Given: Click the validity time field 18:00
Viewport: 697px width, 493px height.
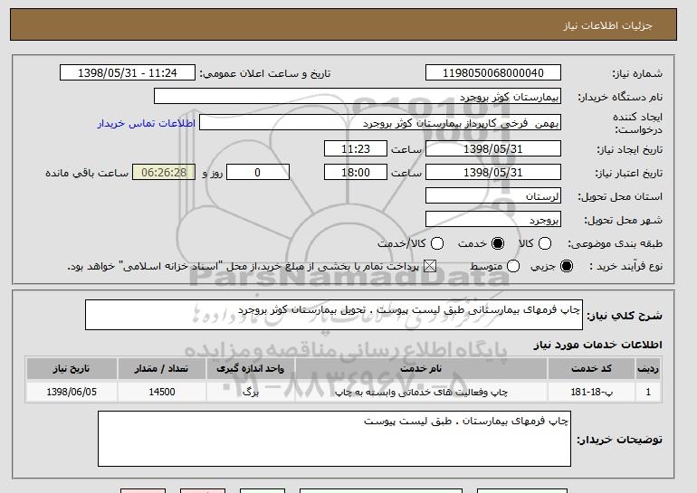Looking at the screenshot, I should coord(356,173).
